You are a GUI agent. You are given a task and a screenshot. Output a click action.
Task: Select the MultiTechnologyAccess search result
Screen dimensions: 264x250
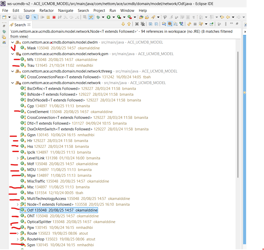(46, 199)
